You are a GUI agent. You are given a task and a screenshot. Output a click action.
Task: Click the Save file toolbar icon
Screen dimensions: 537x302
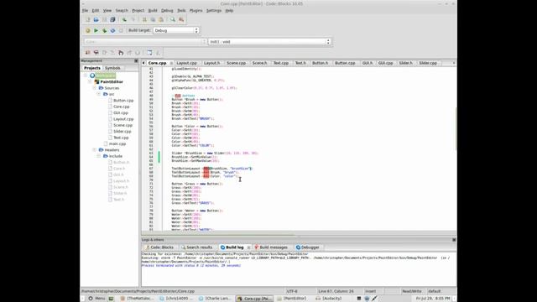pyautogui.click(x=104, y=20)
